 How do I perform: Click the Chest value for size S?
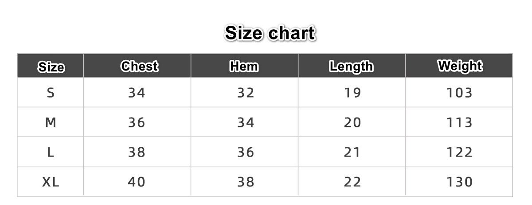[x=137, y=93]
